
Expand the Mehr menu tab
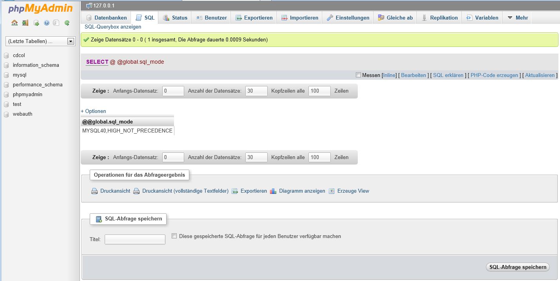click(517, 18)
